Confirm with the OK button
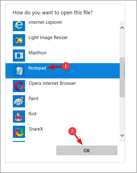 click(x=87, y=150)
